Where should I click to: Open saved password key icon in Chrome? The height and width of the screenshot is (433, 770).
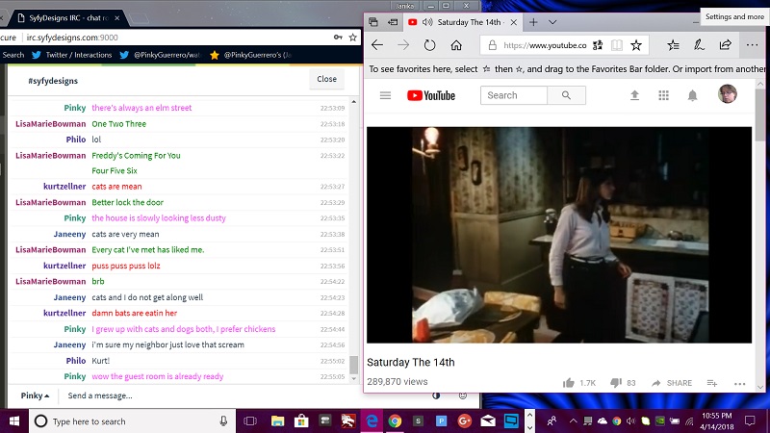pyautogui.click(x=338, y=38)
